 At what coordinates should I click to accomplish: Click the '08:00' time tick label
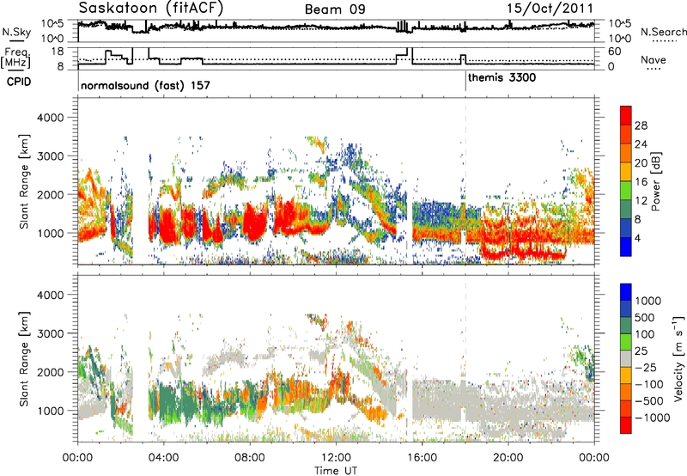pyautogui.click(x=250, y=457)
